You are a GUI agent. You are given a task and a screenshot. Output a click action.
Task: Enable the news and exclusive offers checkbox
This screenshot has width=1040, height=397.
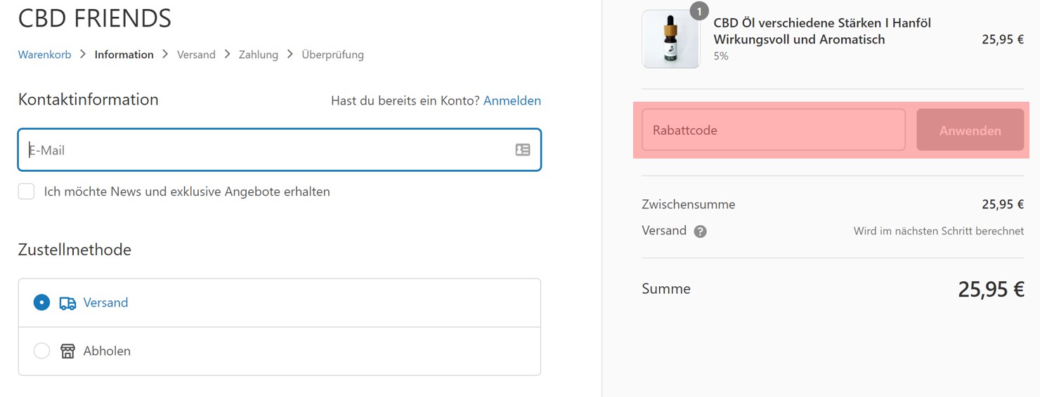(26, 191)
